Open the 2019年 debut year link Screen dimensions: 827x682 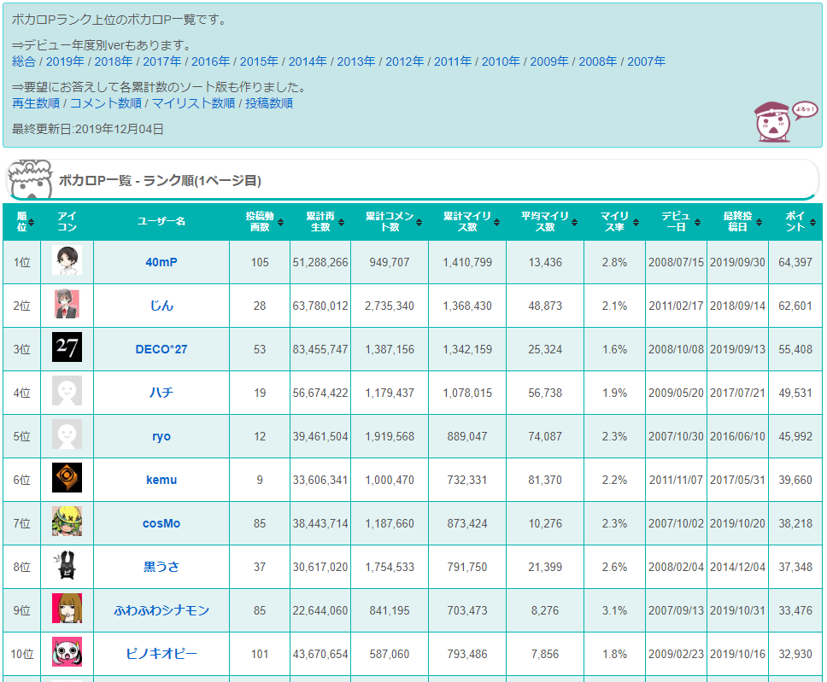click(x=65, y=61)
